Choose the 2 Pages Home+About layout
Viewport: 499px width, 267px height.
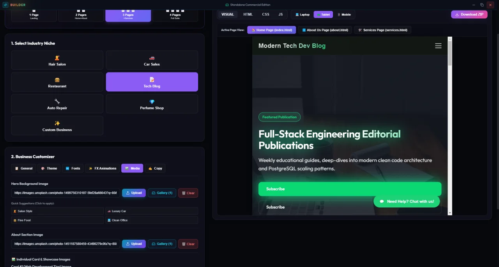pos(81,16)
